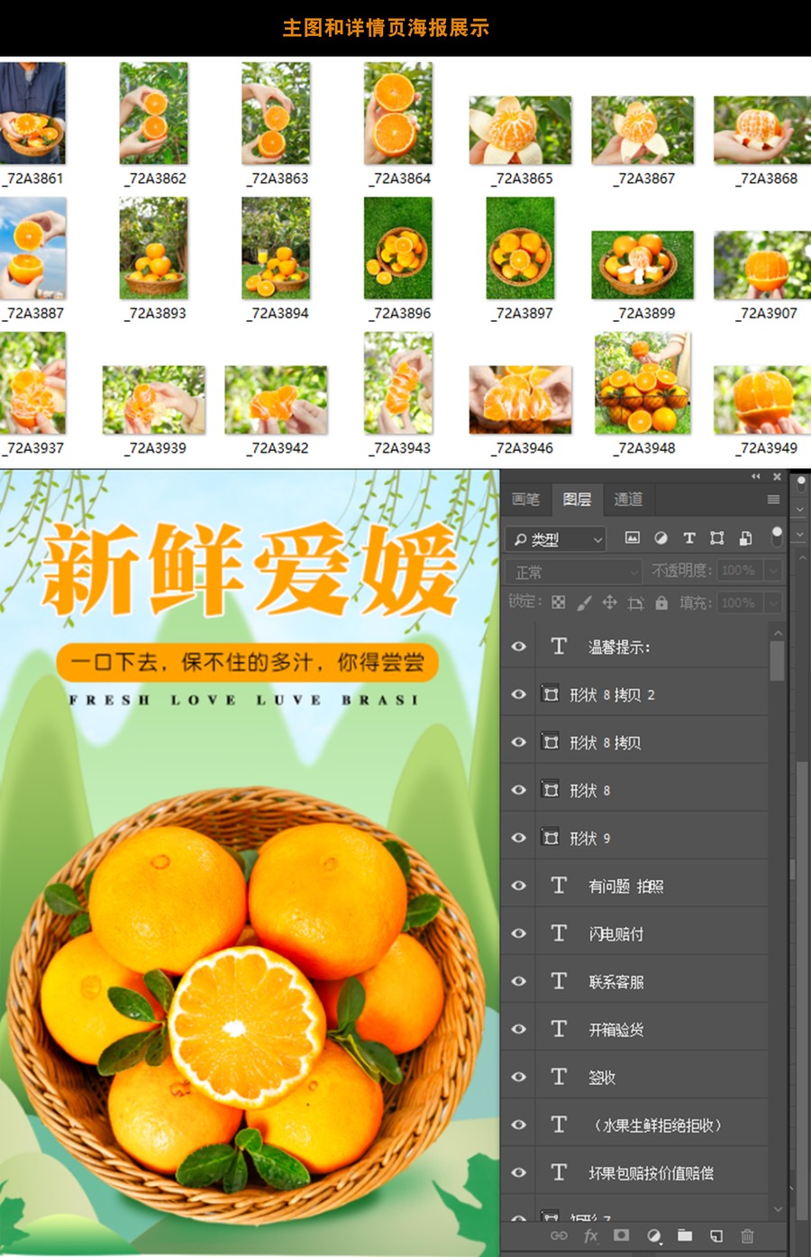Screen dimensions: 811x1257
Task: Click the T icon of 闪电赔付 layer
Action: (x=559, y=933)
